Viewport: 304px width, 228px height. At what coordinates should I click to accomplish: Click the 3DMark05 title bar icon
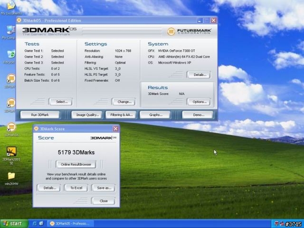point(19,20)
